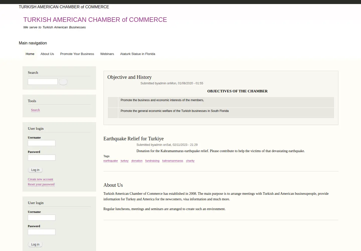361x251 pixels.
Task: Focus the search text field
Action: click(43, 82)
